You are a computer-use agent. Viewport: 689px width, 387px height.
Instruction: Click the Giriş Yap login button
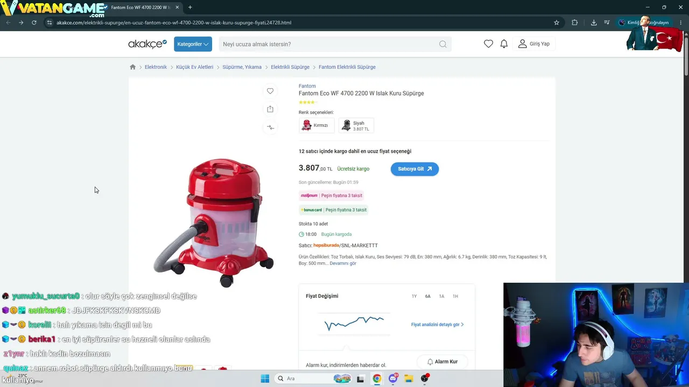tap(534, 44)
